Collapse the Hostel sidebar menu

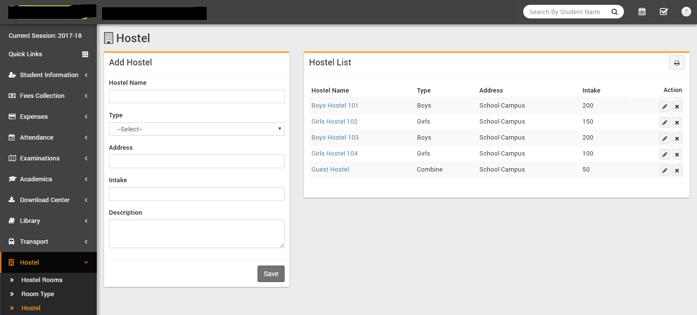point(48,262)
